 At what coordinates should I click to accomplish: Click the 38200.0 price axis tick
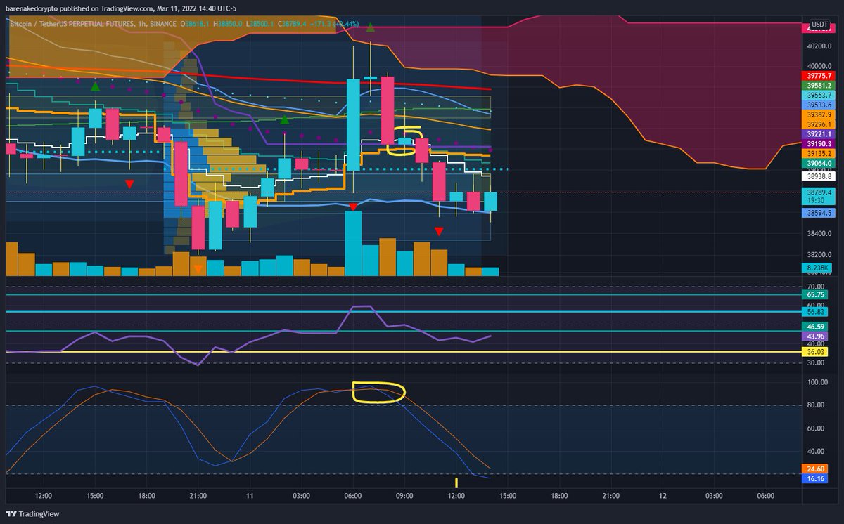tap(820, 255)
